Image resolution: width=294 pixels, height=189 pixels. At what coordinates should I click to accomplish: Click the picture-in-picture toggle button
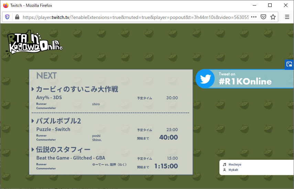tap(289, 65)
